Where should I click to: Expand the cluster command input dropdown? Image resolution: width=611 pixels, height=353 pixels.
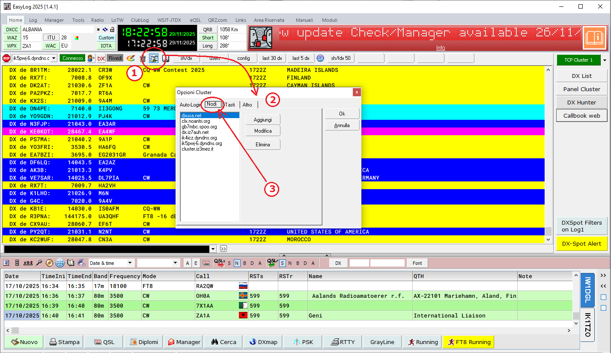(213, 249)
